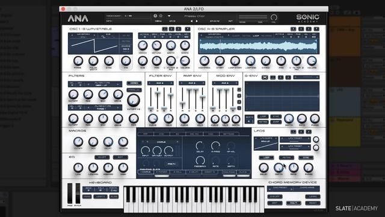Enable SERIES filter routing

coord(134,83)
